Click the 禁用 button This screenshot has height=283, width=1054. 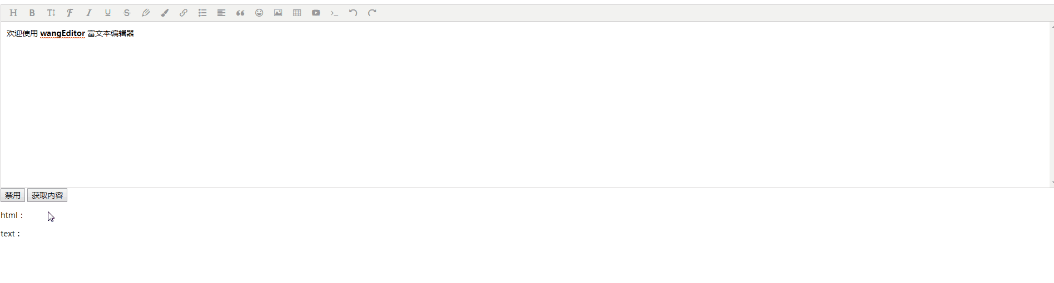click(13, 195)
